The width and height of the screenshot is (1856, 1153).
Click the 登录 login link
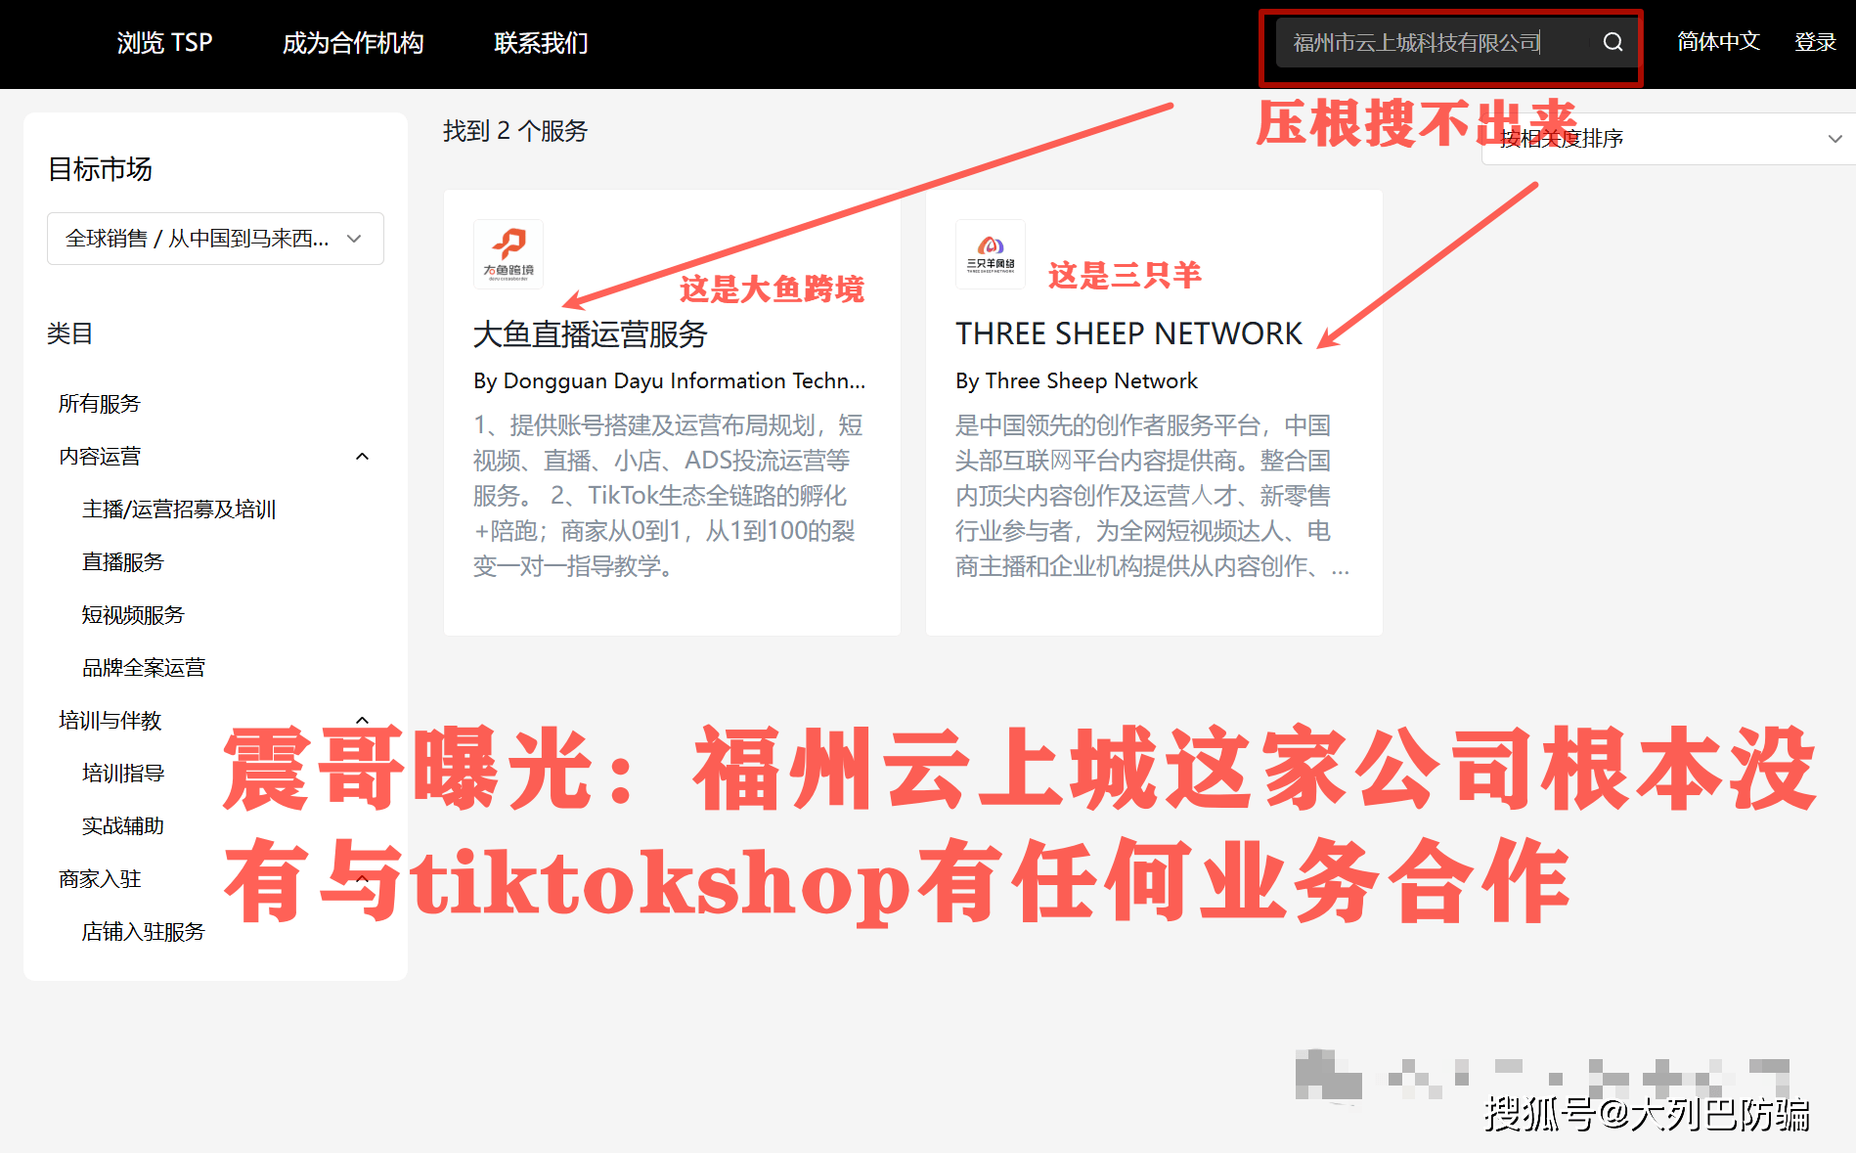(x=1815, y=42)
